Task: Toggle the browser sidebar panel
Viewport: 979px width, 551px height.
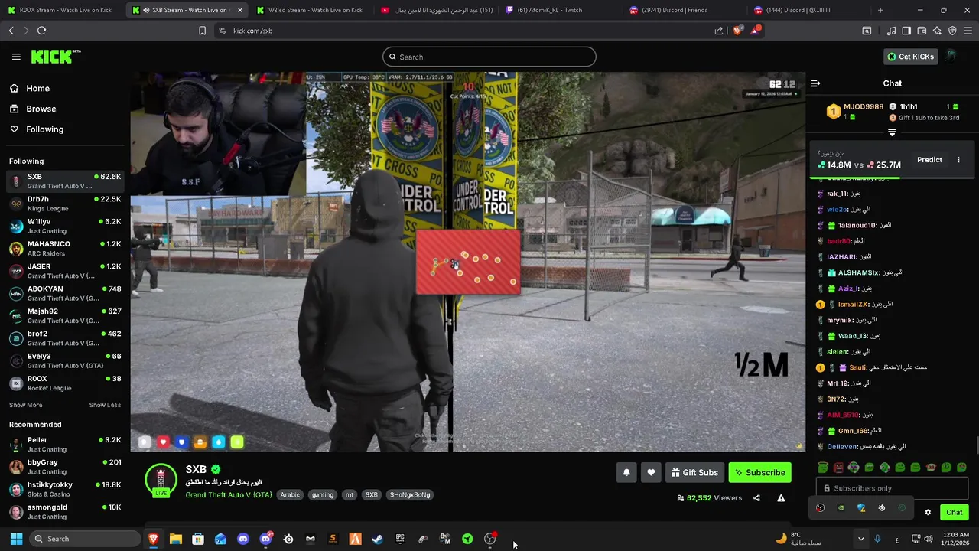Action: click(906, 31)
